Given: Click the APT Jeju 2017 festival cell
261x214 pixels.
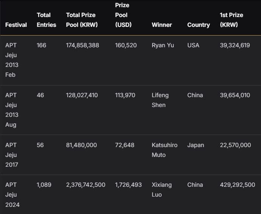Looking at the screenshot, I should tap(12, 155).
